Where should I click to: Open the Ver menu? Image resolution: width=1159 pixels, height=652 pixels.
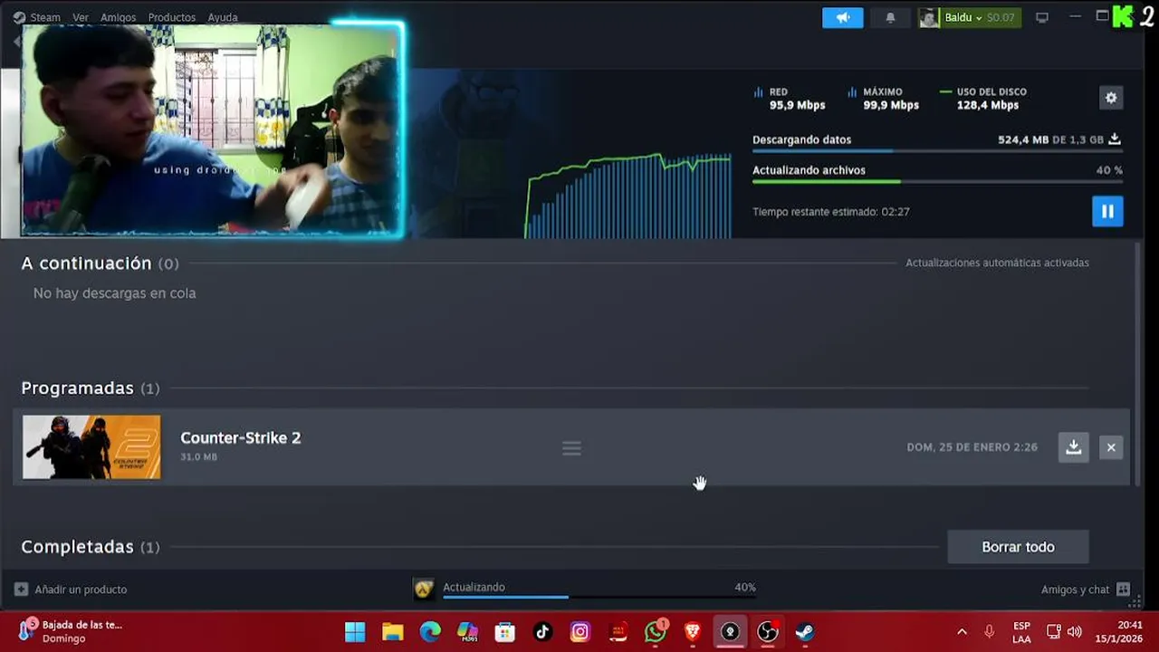click(81, 17)
